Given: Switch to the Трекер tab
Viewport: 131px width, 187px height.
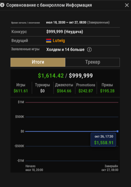Looking at the screenshot, I should tap(93, 62).
